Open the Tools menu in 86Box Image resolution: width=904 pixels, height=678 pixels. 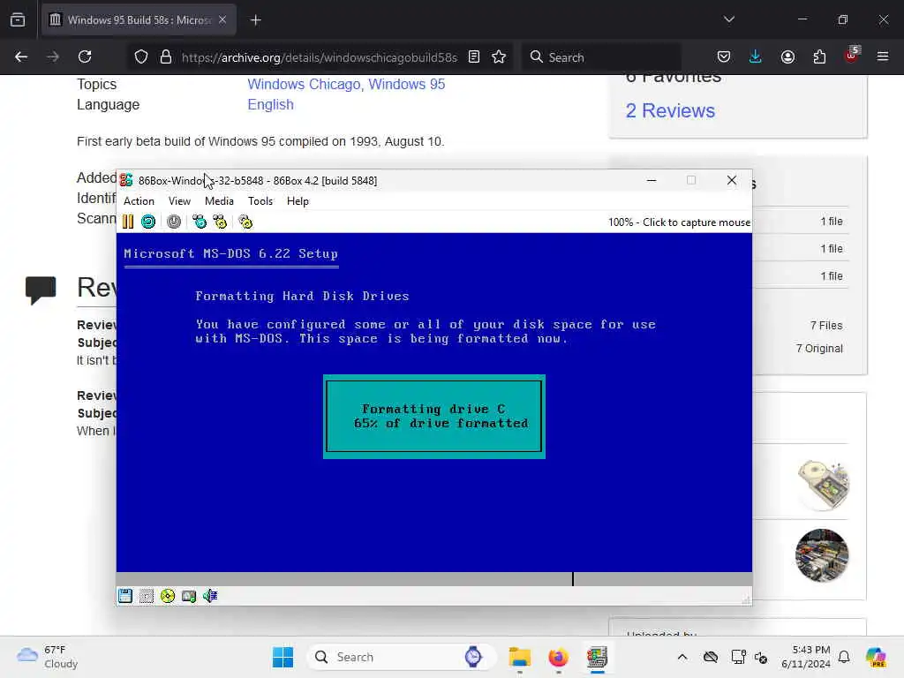coord(260,201)
